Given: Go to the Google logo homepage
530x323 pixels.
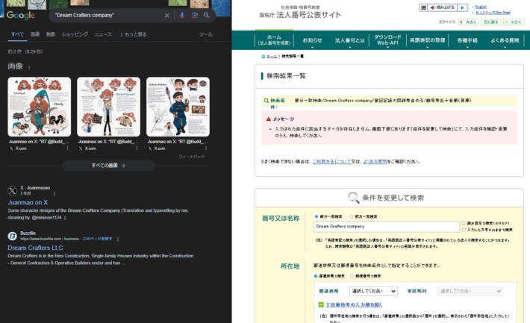Looking at the screenshot, I should click(x=21, y=15).
